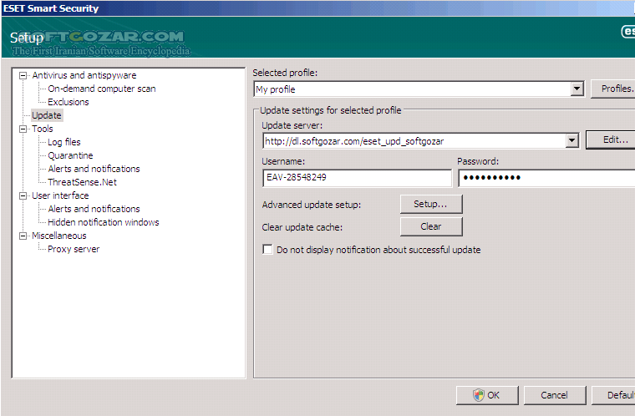Click the Clear update cache button
The height and width of the screenshot is (416, 635).
pyautogui.click(x=431, y=227)
